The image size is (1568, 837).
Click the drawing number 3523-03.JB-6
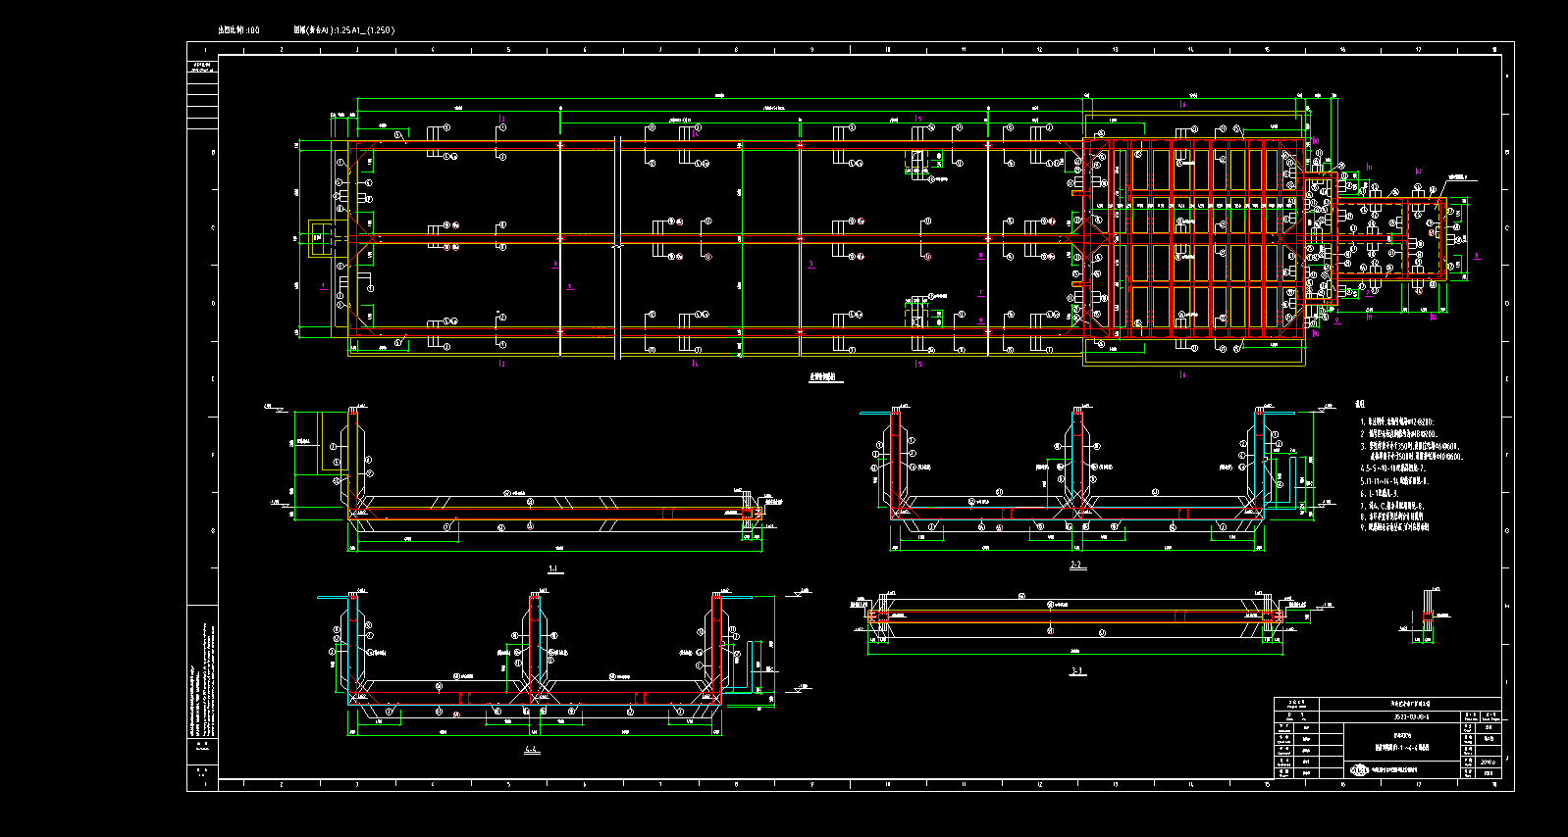pyautogui.click(x=1411, y=717)
